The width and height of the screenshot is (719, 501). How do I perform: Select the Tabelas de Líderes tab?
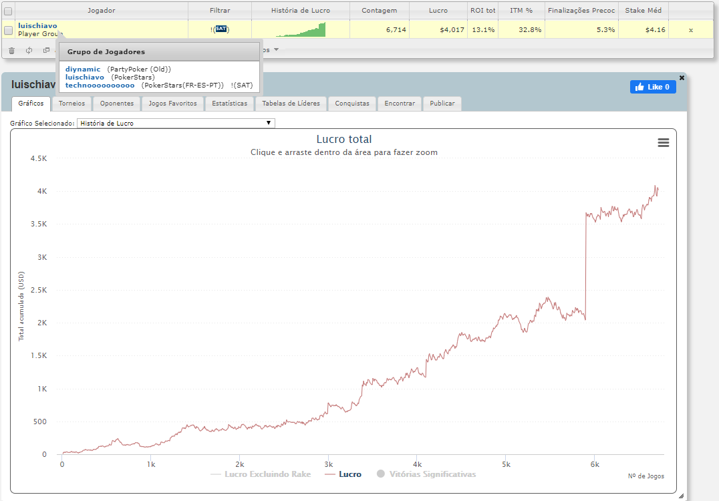pyautogui.click(x=291, y=104)
